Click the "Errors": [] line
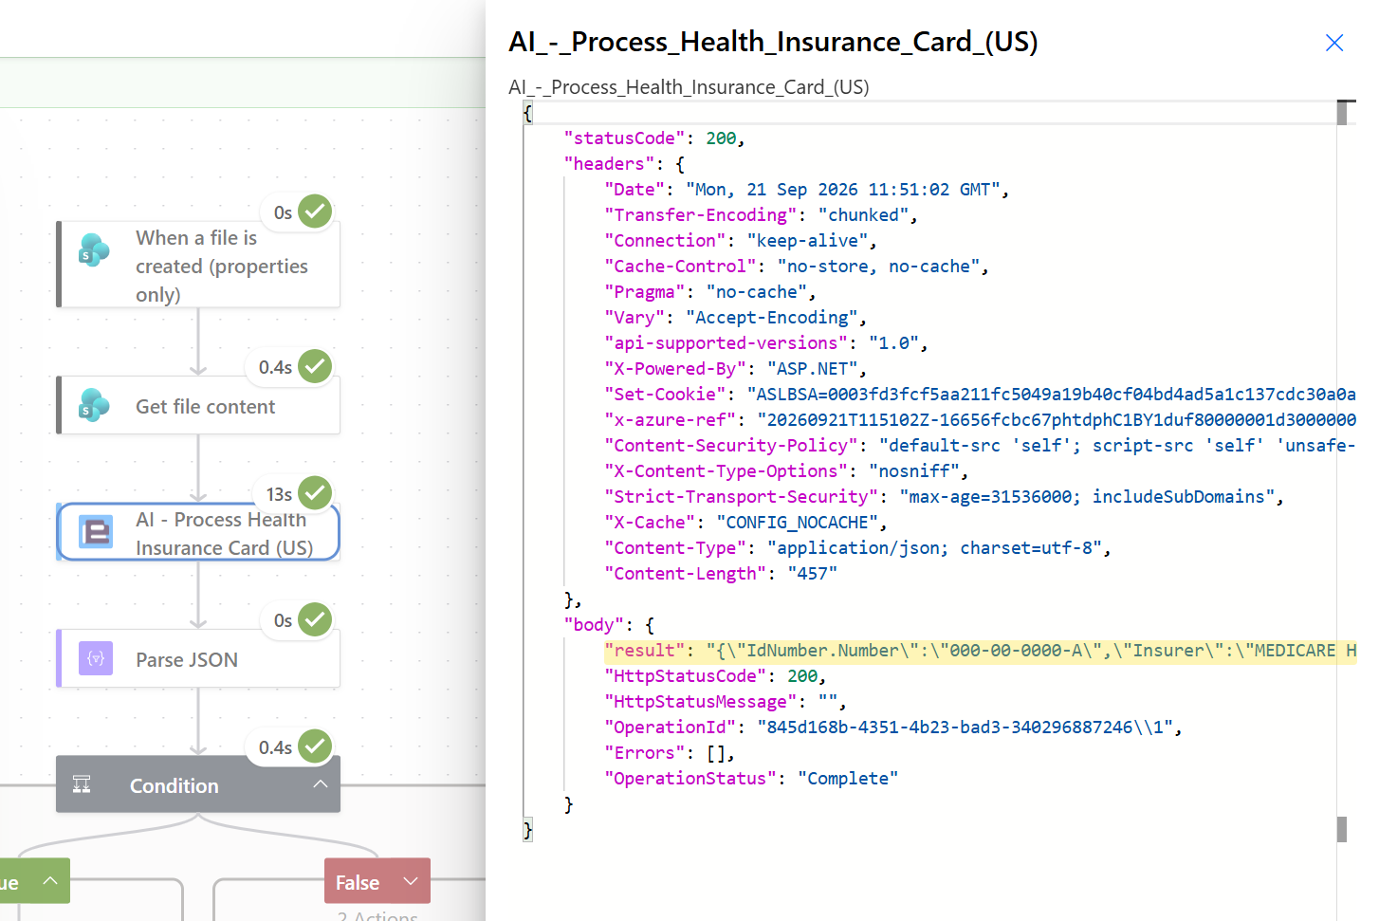Screen dimensions: 1379x921 click(670, 753)
